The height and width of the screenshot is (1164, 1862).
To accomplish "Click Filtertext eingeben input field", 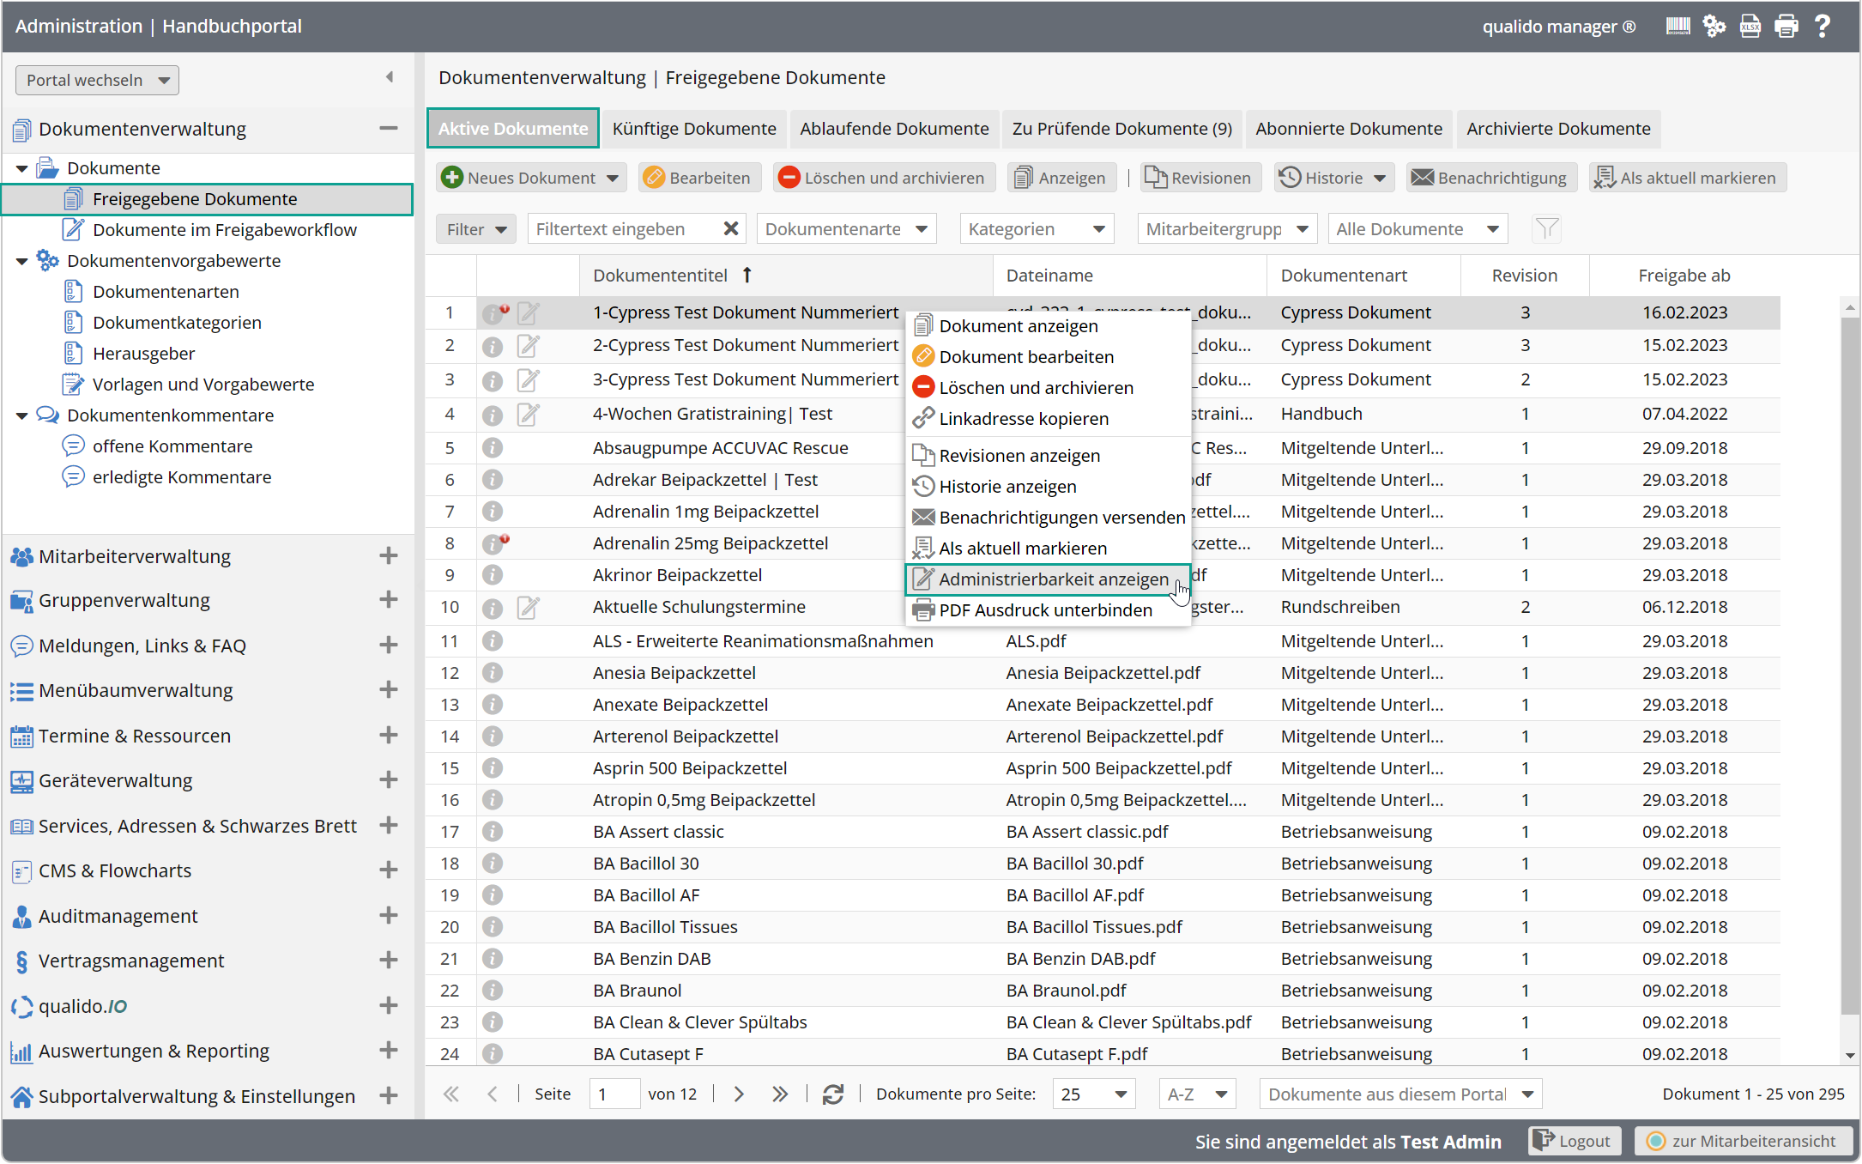I will [x=625, y=229].
